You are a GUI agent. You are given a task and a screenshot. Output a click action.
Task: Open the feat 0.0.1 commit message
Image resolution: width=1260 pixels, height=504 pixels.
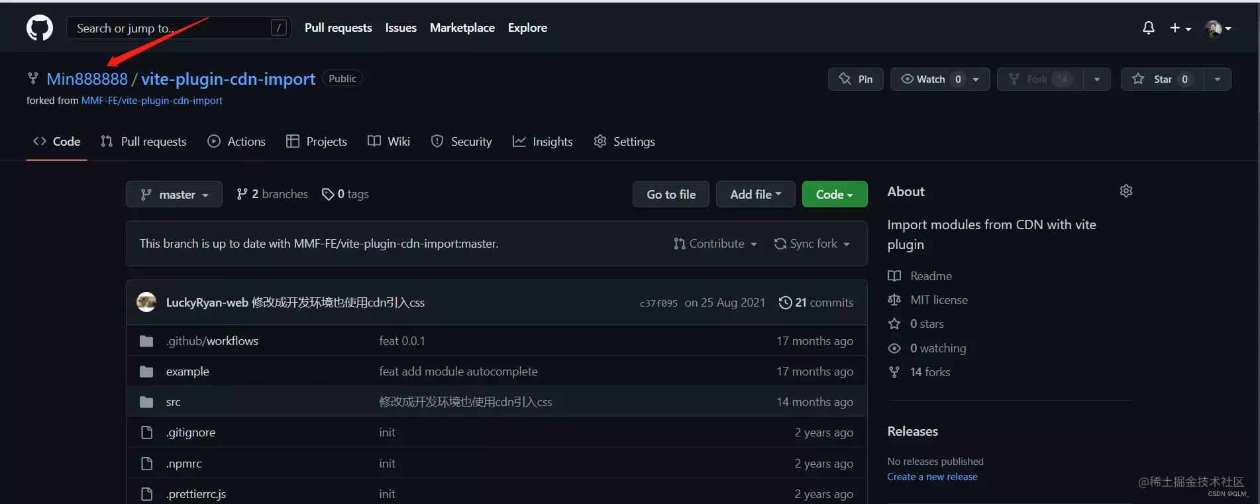click(x=402, y=341)
